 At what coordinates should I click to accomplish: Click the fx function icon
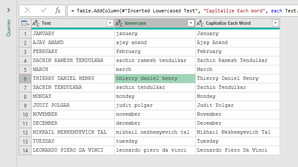(58, 11)
